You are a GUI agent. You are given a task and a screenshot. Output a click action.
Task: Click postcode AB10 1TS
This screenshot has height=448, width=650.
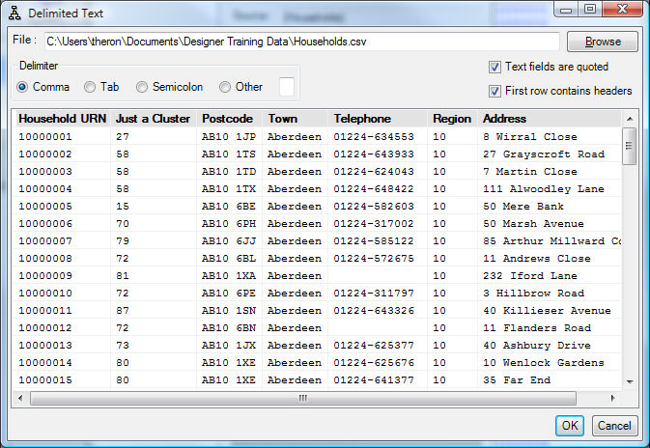228,154
